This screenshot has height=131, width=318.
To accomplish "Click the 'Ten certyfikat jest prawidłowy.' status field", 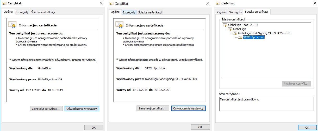I will 266,104.
